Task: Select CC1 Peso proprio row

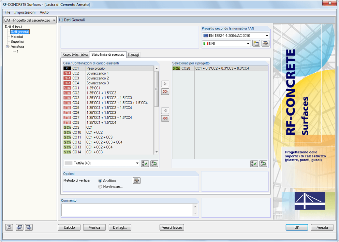Action: pyautogui.click(x=108, y=68)
